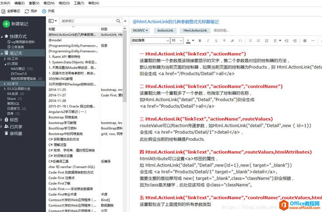Open the font size dropdown
This screenshot has width=322, height=212.
click(177, 41)
